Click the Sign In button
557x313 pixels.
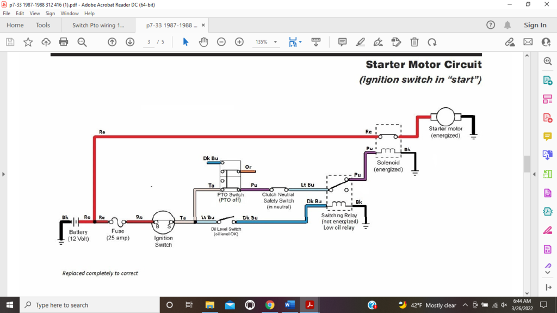[535, 25]
